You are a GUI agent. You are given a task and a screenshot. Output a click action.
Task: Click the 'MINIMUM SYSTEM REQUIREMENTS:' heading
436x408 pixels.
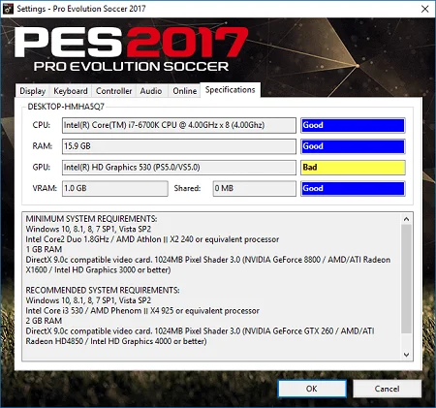point(91,219)
